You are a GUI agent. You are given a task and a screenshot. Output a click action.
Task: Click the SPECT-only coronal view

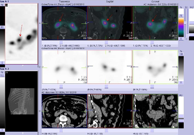[x=155, y=68]
